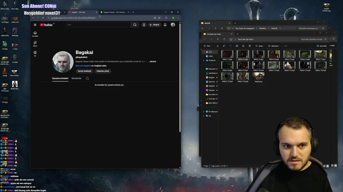Select the Bölüm 1.mp4 video file
This screenshot has width=343, height=192.
(227, 55)
